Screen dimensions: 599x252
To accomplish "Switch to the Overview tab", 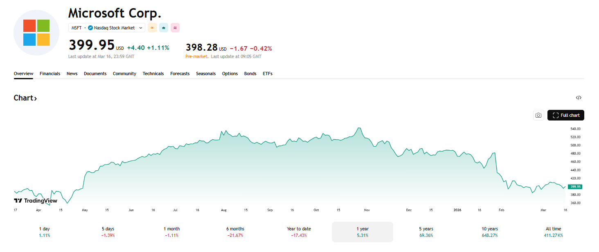I will tap(23, 74).
